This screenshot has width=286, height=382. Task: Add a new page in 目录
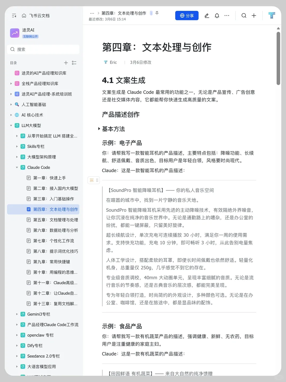pyautogui.click(x=66, y=63)
